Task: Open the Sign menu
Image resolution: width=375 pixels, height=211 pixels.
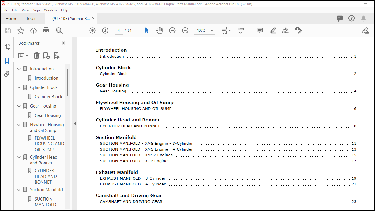Action: [36, 10]
